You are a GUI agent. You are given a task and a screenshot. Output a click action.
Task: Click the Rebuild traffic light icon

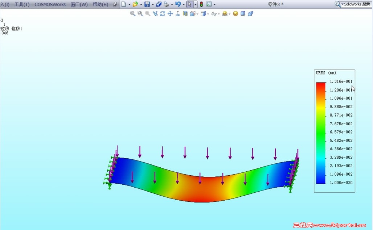[201, 4]
